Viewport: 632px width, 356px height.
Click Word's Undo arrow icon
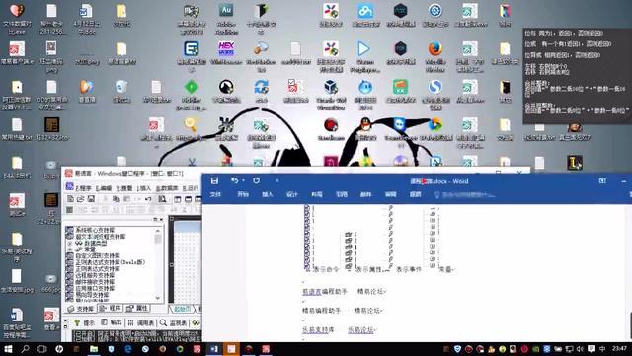(234, 180)
